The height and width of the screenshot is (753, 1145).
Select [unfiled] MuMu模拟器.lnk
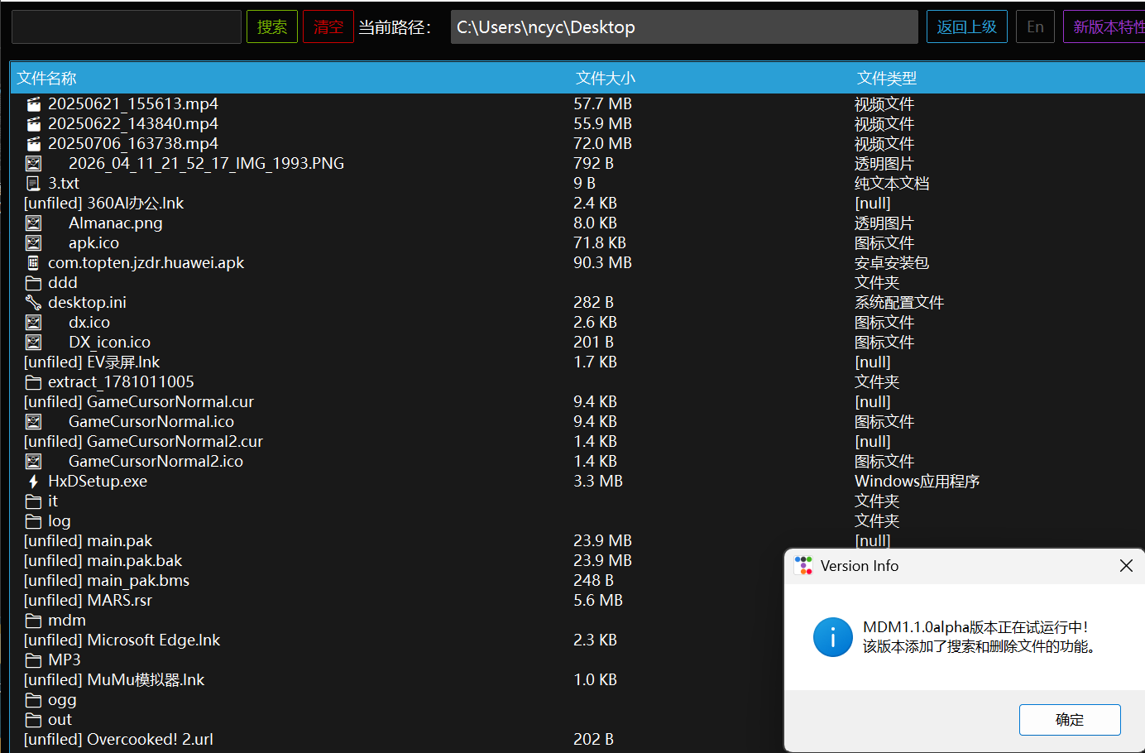click(x=113, y=680)
